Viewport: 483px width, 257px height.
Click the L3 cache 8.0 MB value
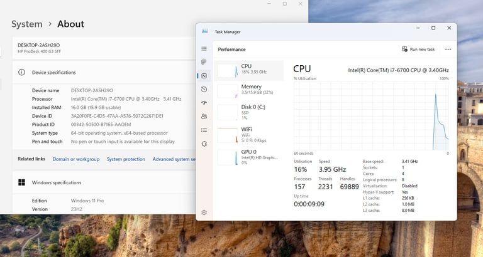408,211
